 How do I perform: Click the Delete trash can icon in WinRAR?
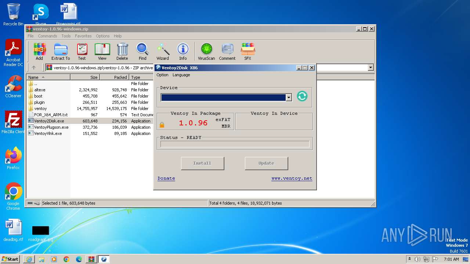point(122,51)
